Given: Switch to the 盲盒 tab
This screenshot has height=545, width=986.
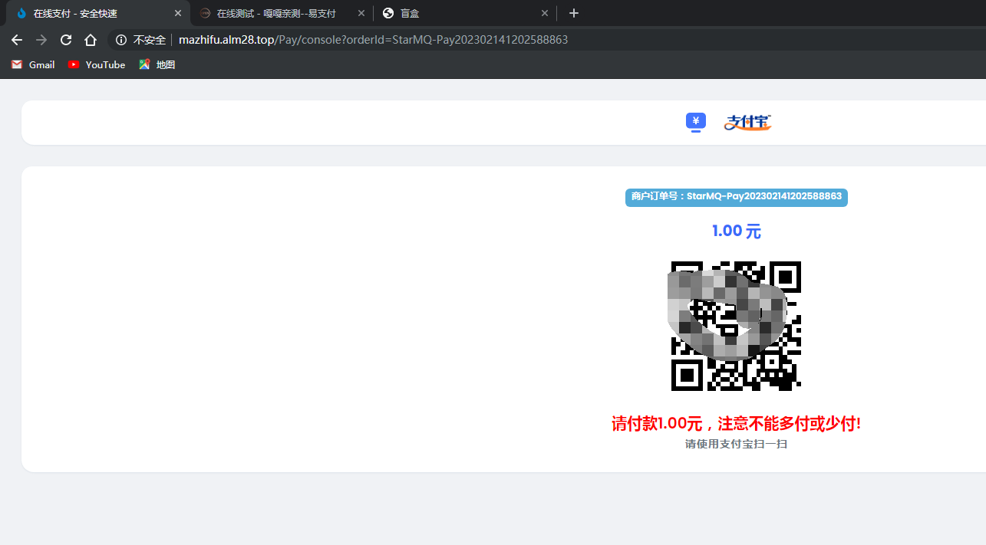Looking at the screenshot, I should coord(460,14).
